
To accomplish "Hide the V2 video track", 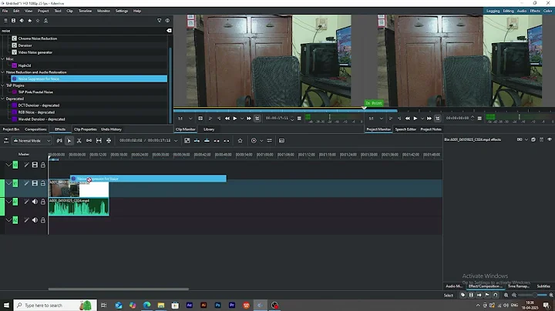I will pos(35,165).
